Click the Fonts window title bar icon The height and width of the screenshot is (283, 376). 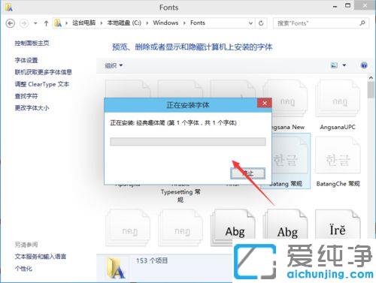click(x=8, y=8)
